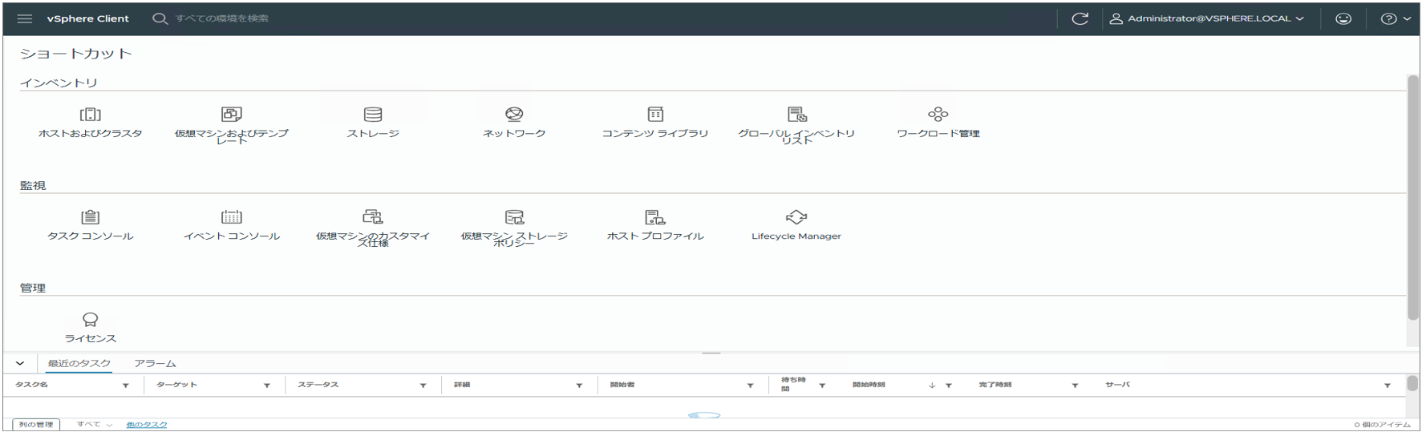Open イベント コンソール shortcut
This screenshot has width=1422, height=432.
point(232,226)
